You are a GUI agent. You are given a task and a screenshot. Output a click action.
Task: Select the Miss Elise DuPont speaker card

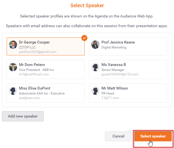(45, 93)
